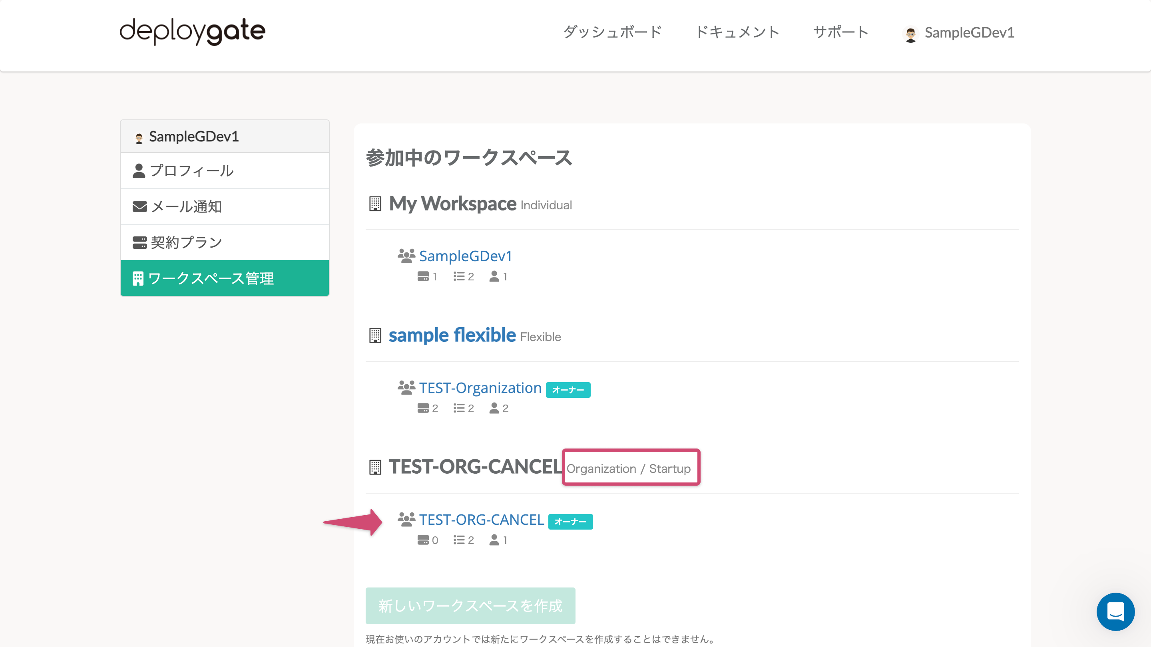Click the 新しいワークスペースを作成 button
Viewport: 1151px width, 647px height.
click(x=470, y=606)
